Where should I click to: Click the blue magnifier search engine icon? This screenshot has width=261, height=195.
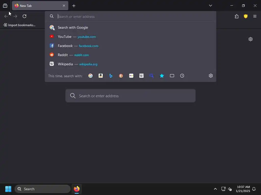coord(151,76)
